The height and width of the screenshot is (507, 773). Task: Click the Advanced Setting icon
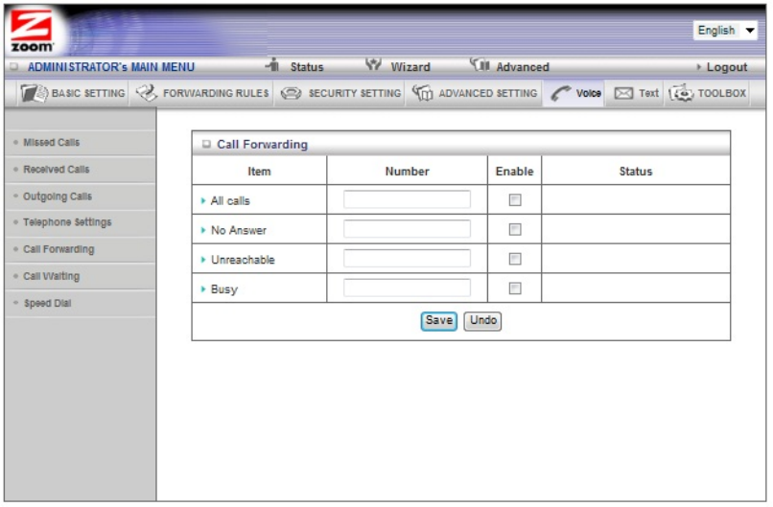pyautogui.click(x=423, y=93)
